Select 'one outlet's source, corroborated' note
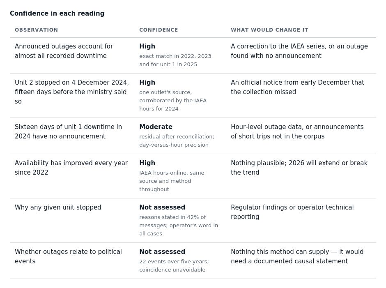 (173, 101)
